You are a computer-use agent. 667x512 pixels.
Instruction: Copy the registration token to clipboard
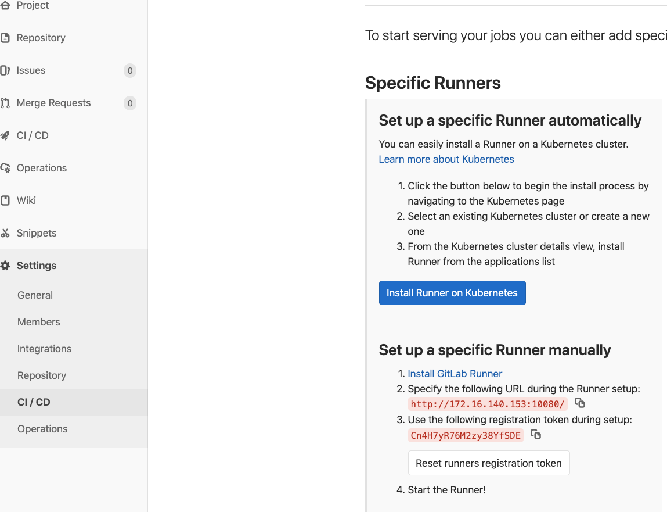536,435
